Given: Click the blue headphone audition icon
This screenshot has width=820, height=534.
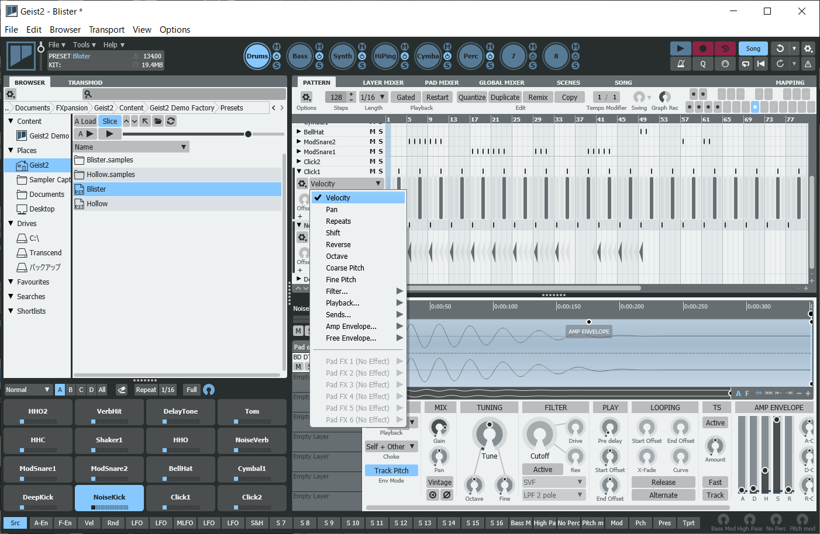Looking at the screenshot, I should [209, 390].
